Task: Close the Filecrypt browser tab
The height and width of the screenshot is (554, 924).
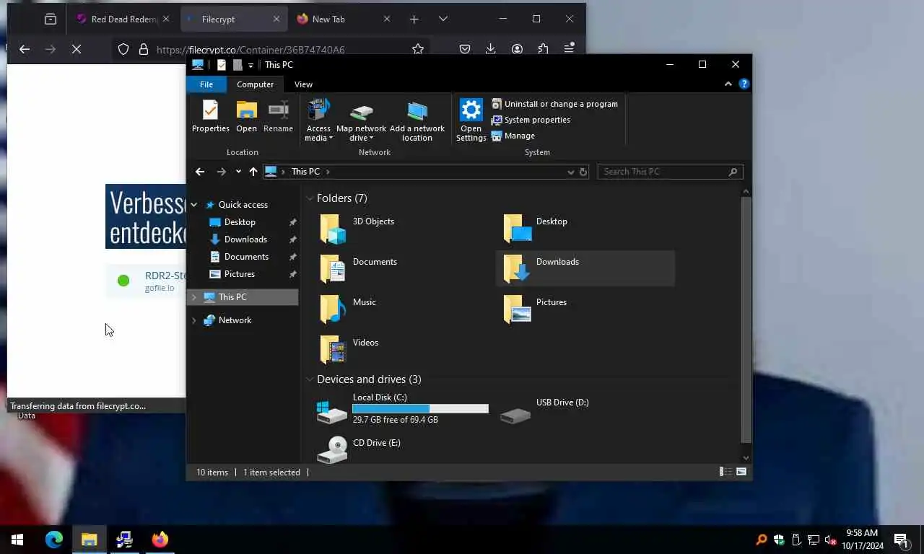Action: coord(276,19)
